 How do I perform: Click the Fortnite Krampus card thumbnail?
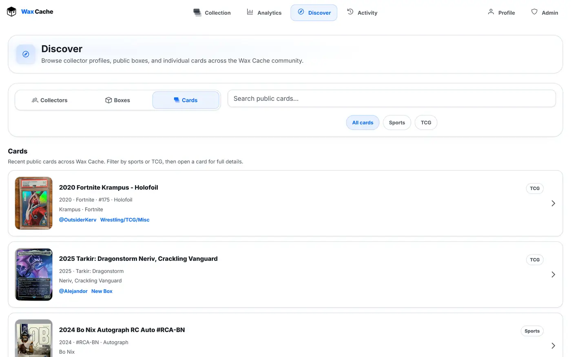34,203
